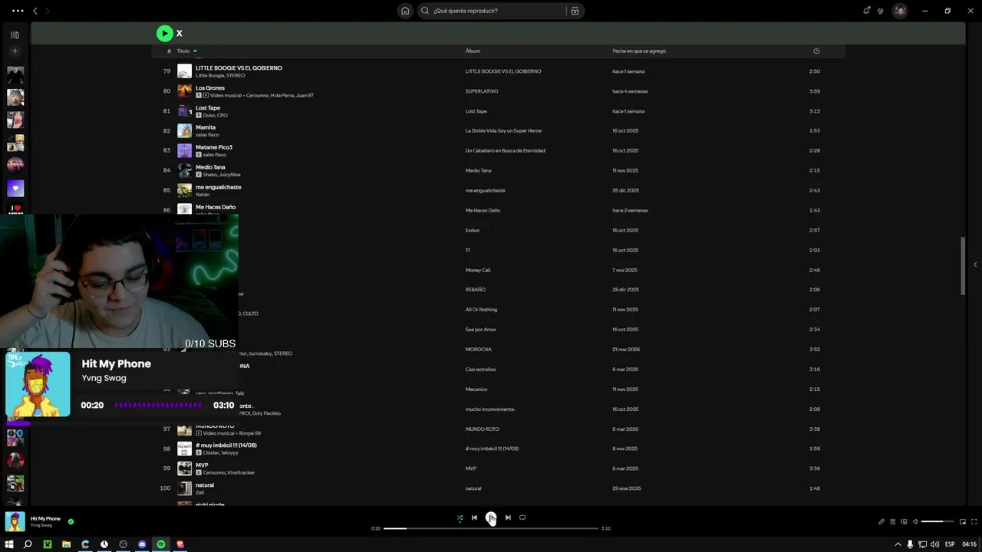Show lyrics with the microphone icon
982x552 pixels.
881,521
